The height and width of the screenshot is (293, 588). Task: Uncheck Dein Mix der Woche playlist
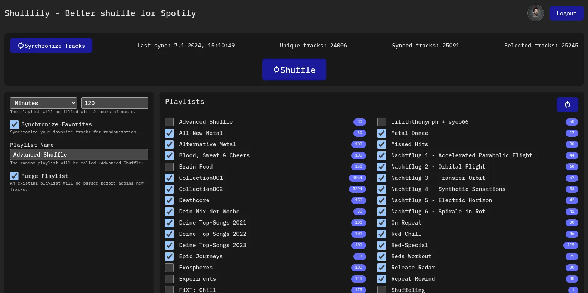169,212
